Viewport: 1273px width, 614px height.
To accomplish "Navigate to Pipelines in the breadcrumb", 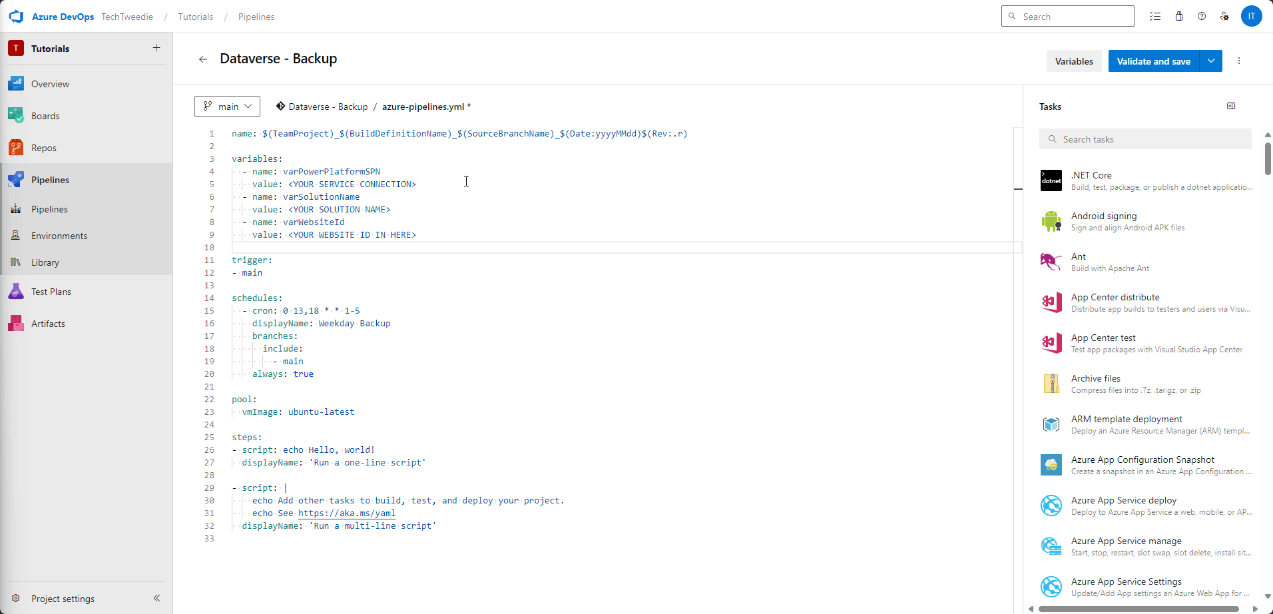I will [256, 17].
